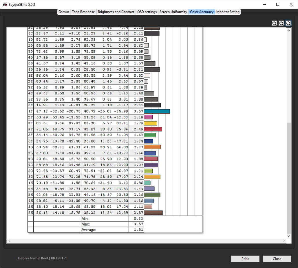Image resolution: width=298 pixels, height=268 pixels.
Task: Click the row label 1D
Action: coord(31,39)
